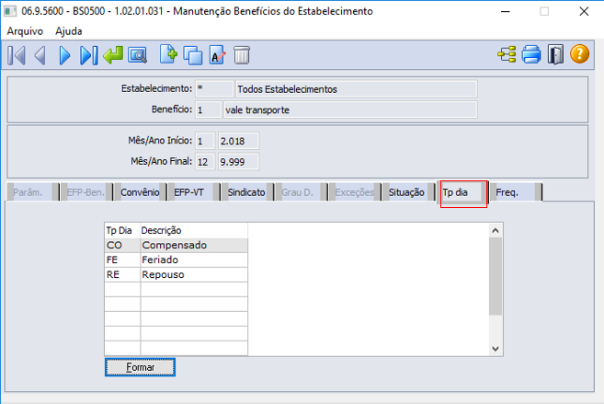The height and width of the screenshot is (404, 604).
Task: Click the green return arrow icon
Action: pyautogui.click(x=113, y=54)
